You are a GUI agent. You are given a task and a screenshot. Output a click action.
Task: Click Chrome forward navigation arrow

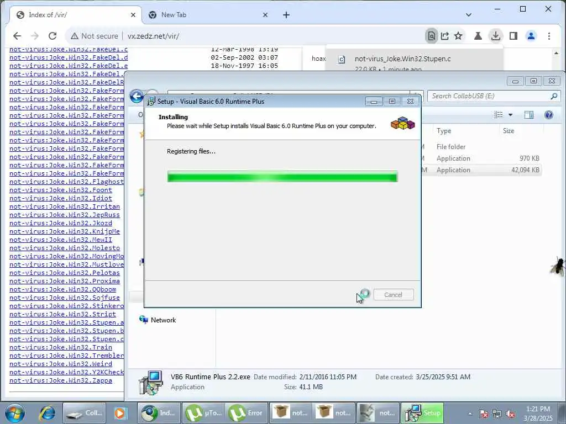coord(35,36)
